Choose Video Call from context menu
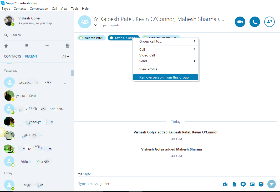This screenshot has height=192, width=280. [165, 55]
